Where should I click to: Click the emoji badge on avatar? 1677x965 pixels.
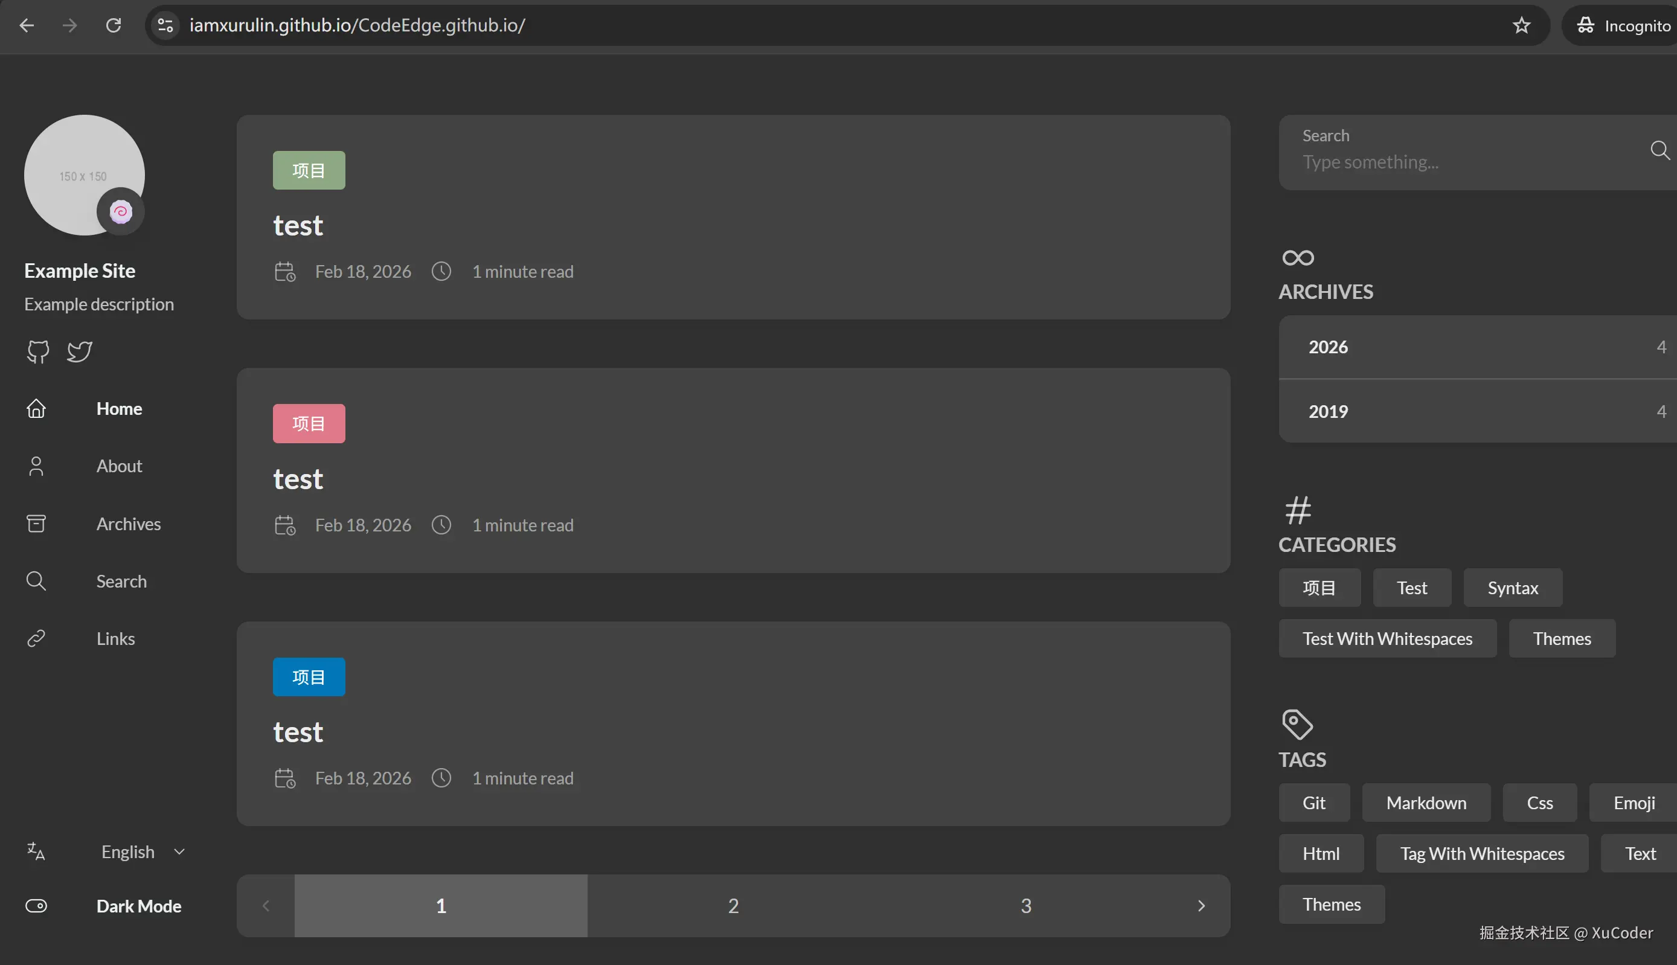pos(121,211)
